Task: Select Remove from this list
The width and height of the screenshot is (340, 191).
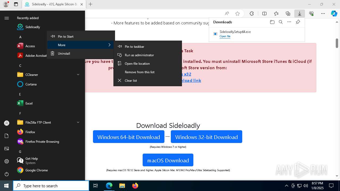Action: tap(148, 72)
